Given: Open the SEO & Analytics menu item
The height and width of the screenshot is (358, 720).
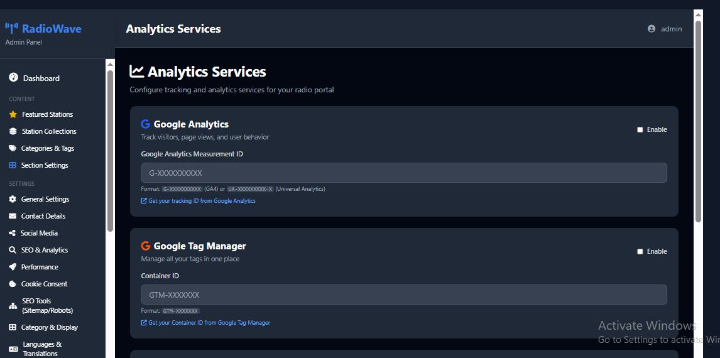Looking at the screenshot, I should [44, 250].
